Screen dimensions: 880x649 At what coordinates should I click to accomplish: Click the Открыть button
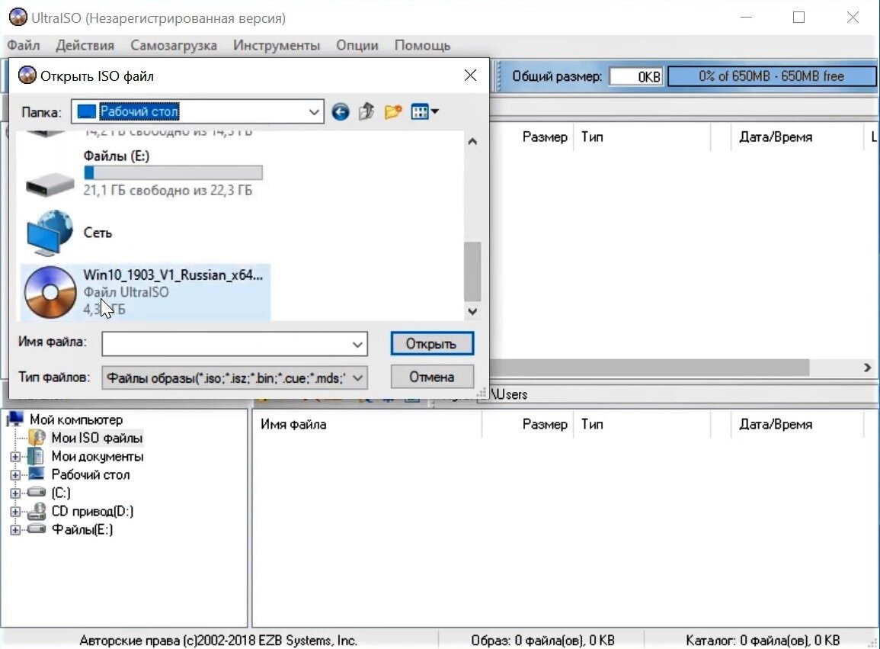tap(432, 343)
